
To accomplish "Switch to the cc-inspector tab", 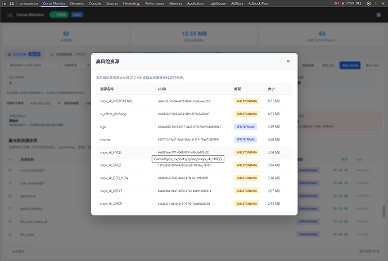I will 29,3.
